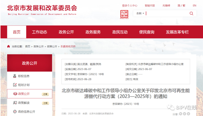The height and width of the screenshot is (116, 203).
Task: Focus the site search input field
Action: 167,13
